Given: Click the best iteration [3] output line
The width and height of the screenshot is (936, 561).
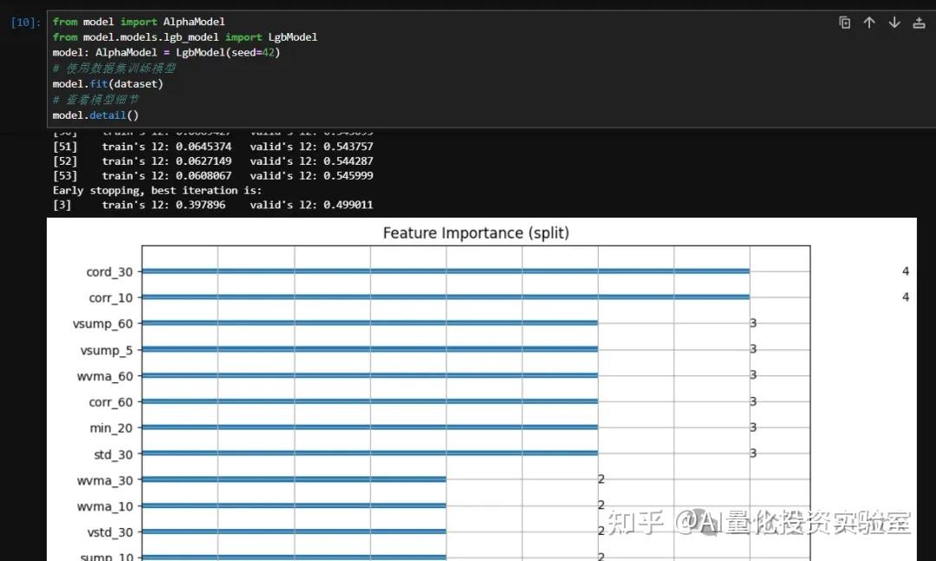Looking at the screenshot, I should [x=212, y=205].
